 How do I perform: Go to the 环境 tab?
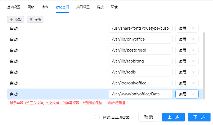(x=114, y=7)
